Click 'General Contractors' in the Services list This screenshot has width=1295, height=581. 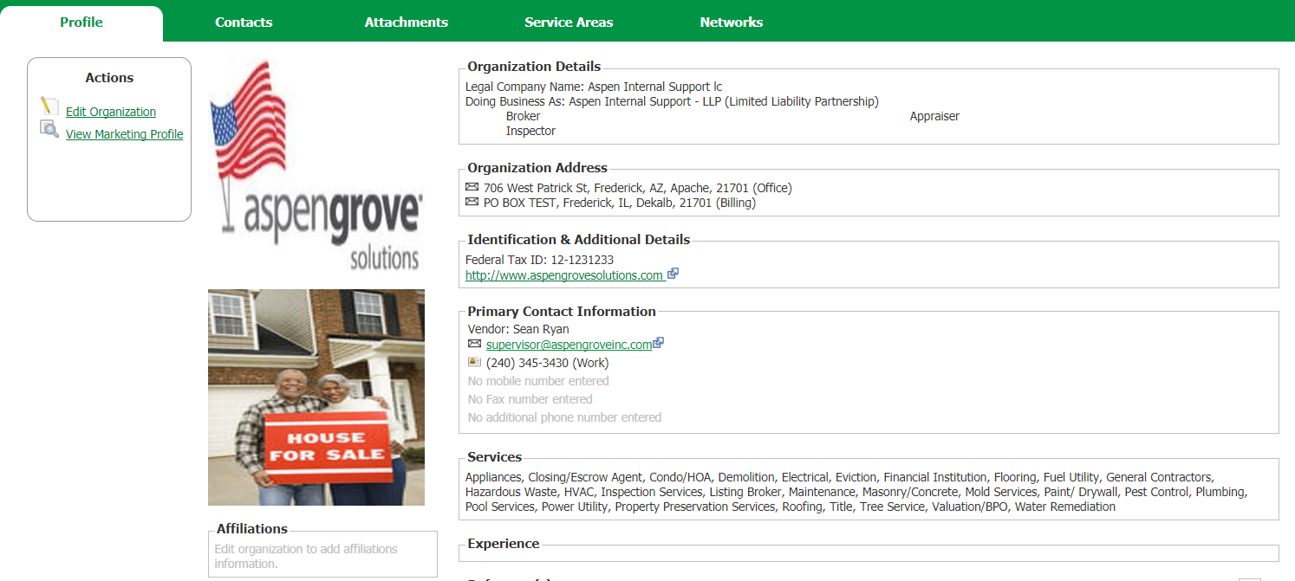pyautogui.click(x=1160, y=477)
